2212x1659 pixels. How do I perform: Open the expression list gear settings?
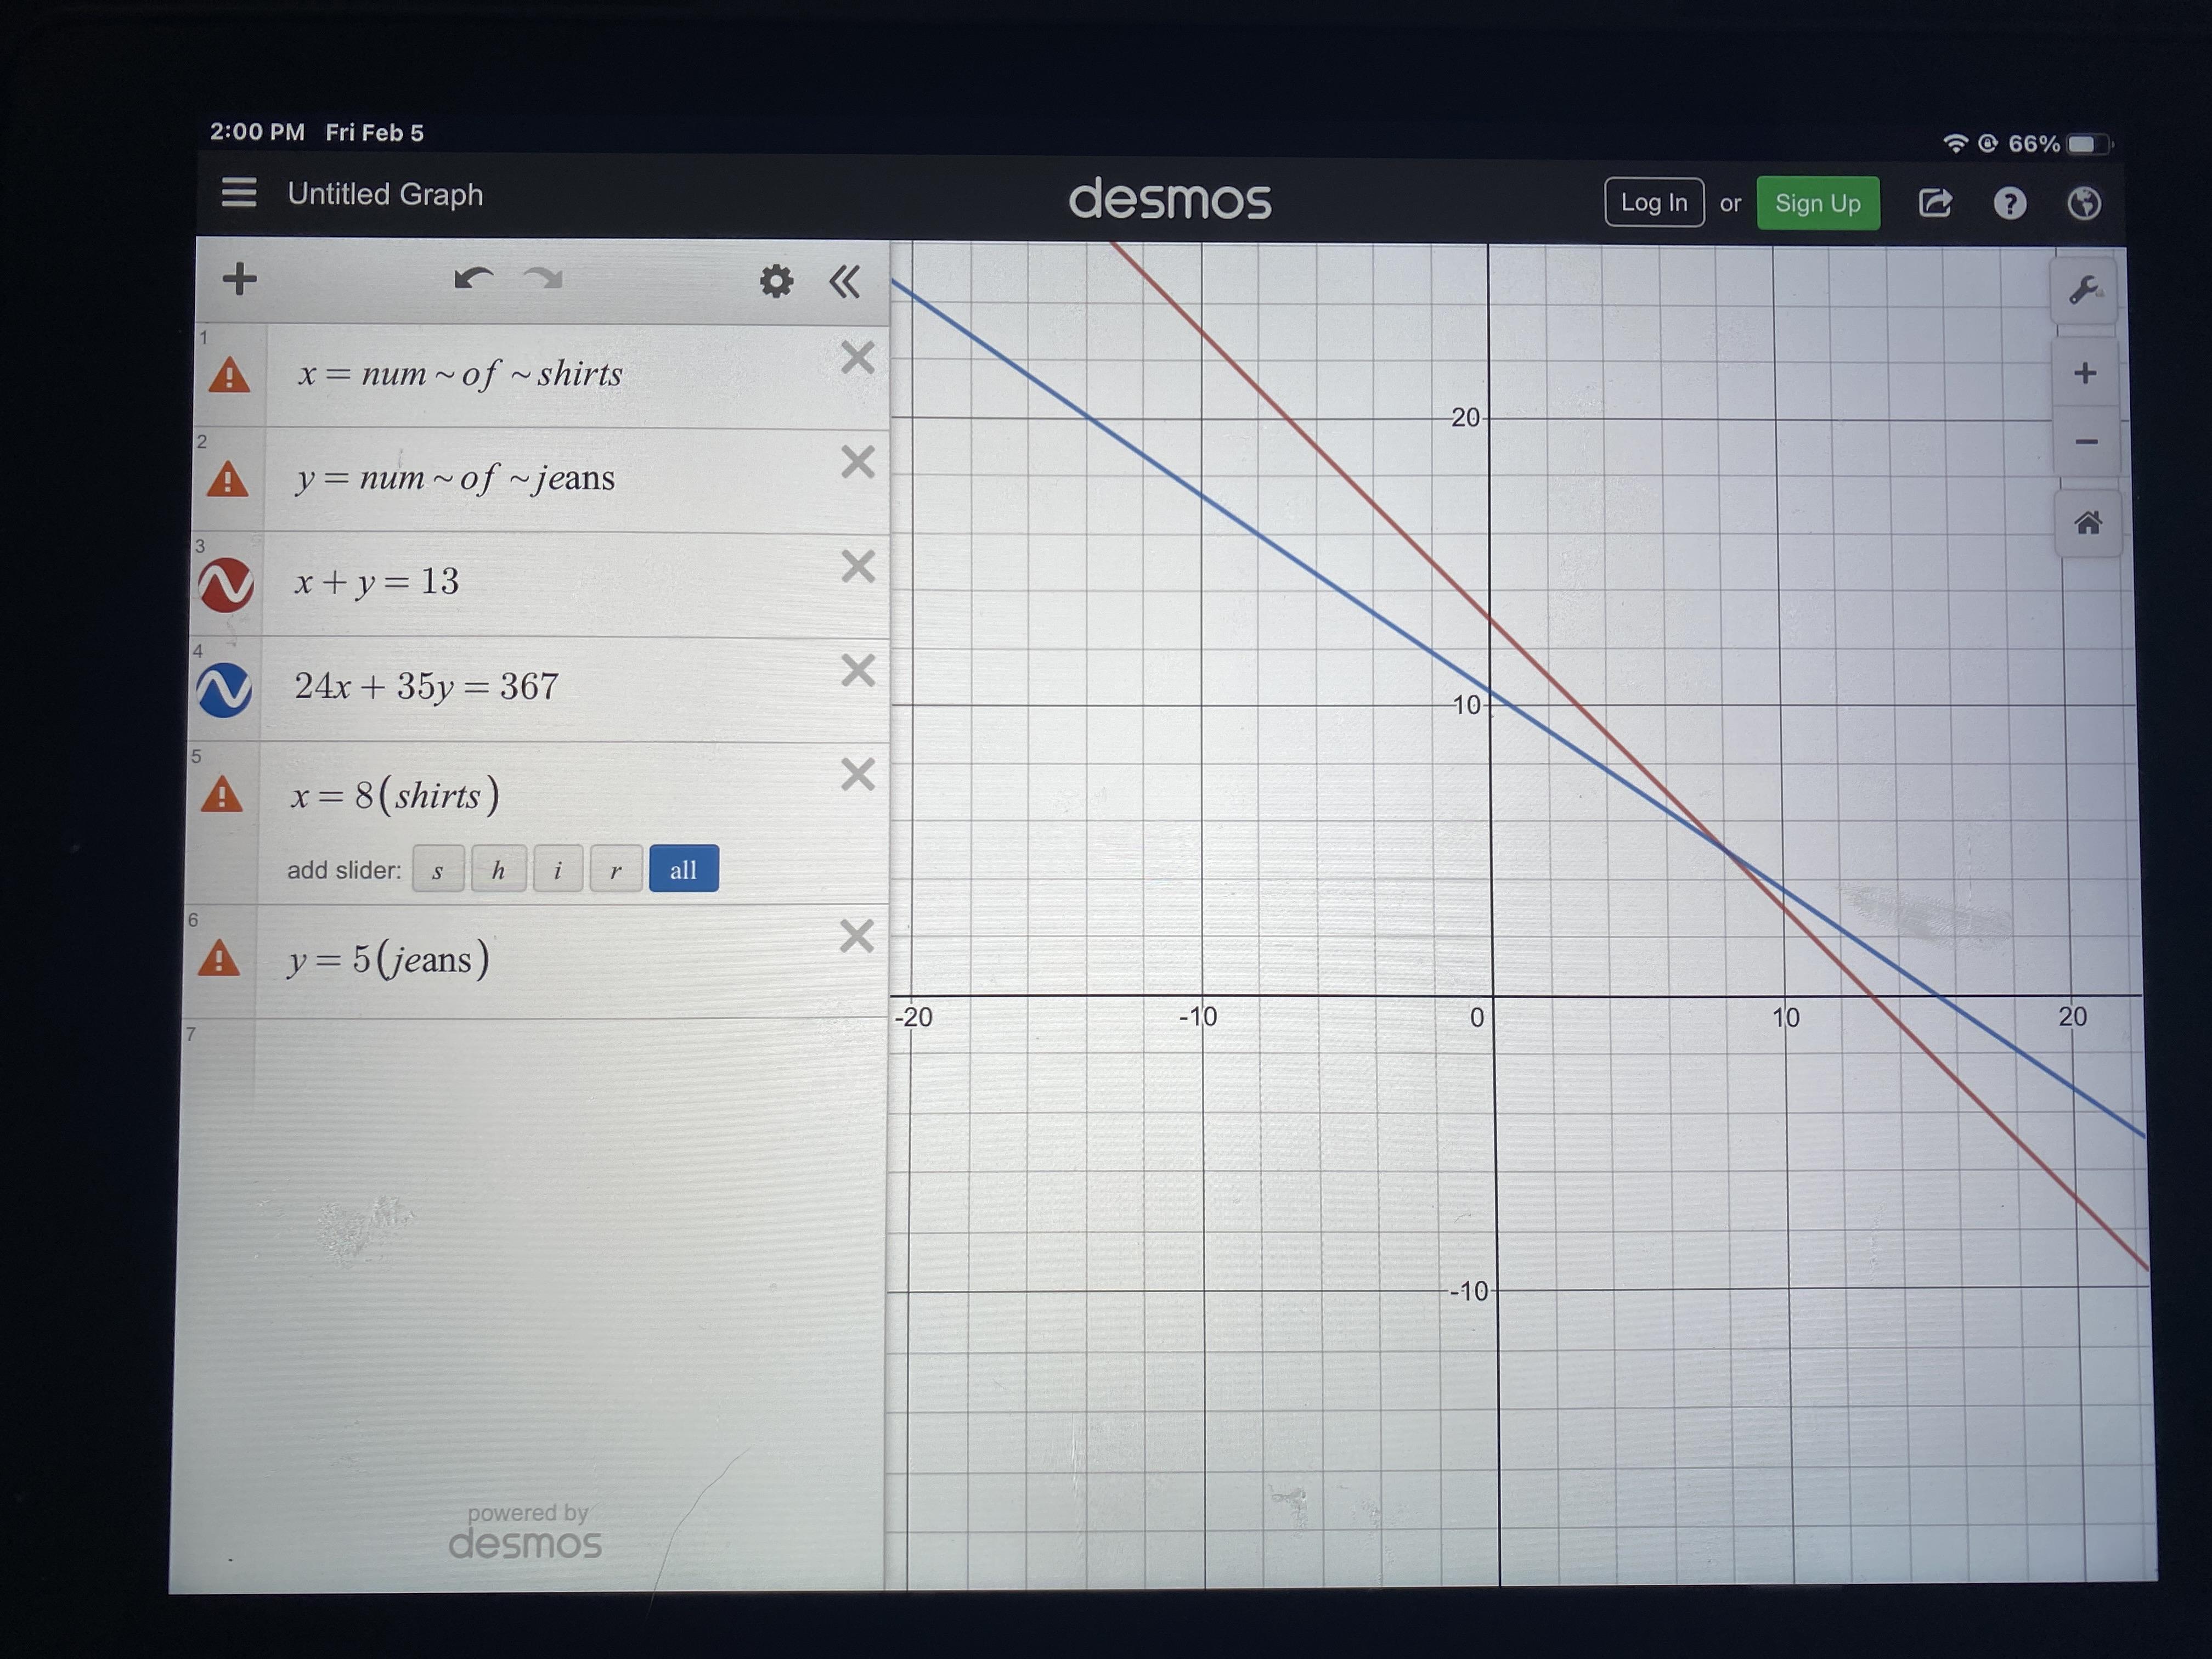[x=776, y=282]
